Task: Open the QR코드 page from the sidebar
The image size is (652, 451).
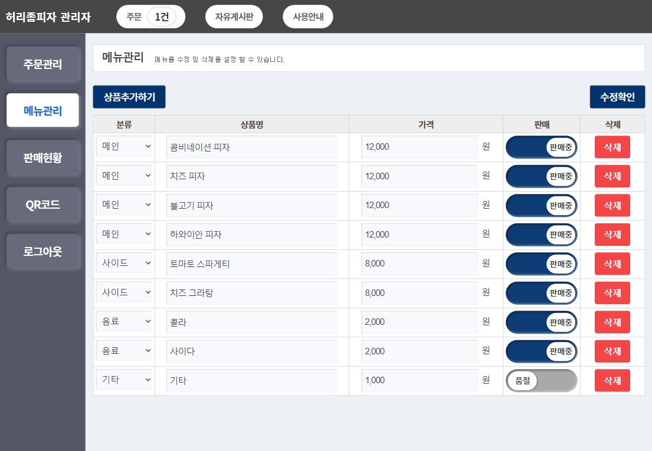Action: pos(42,205)
